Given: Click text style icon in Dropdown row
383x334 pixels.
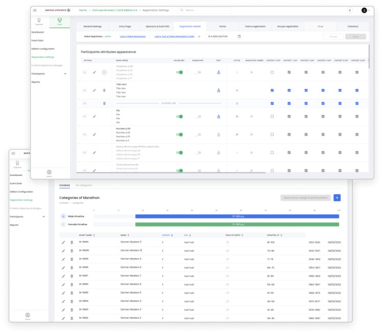Looking at the screenshot, I should (x=219, y=73).
